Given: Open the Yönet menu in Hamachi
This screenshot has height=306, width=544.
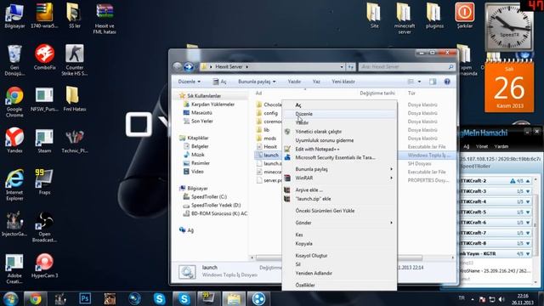Looking at the screenshot, I should [482, 146].
